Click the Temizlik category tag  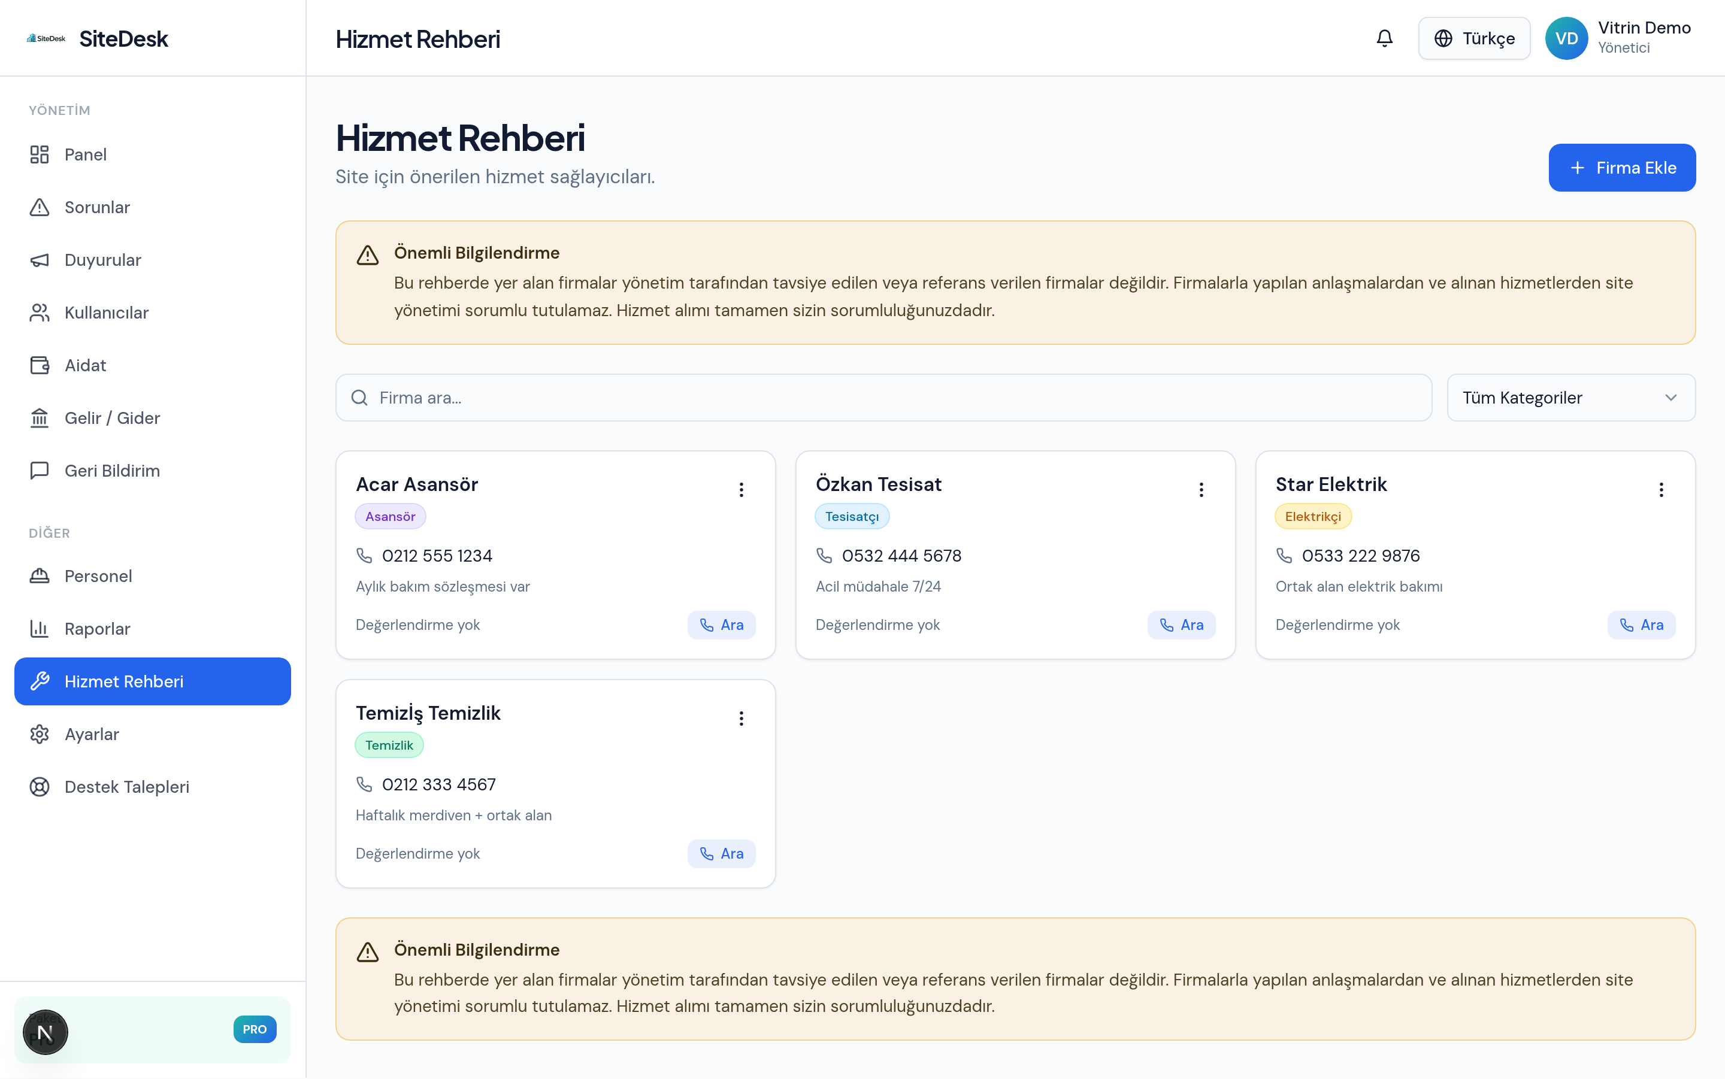coord(389,745)
